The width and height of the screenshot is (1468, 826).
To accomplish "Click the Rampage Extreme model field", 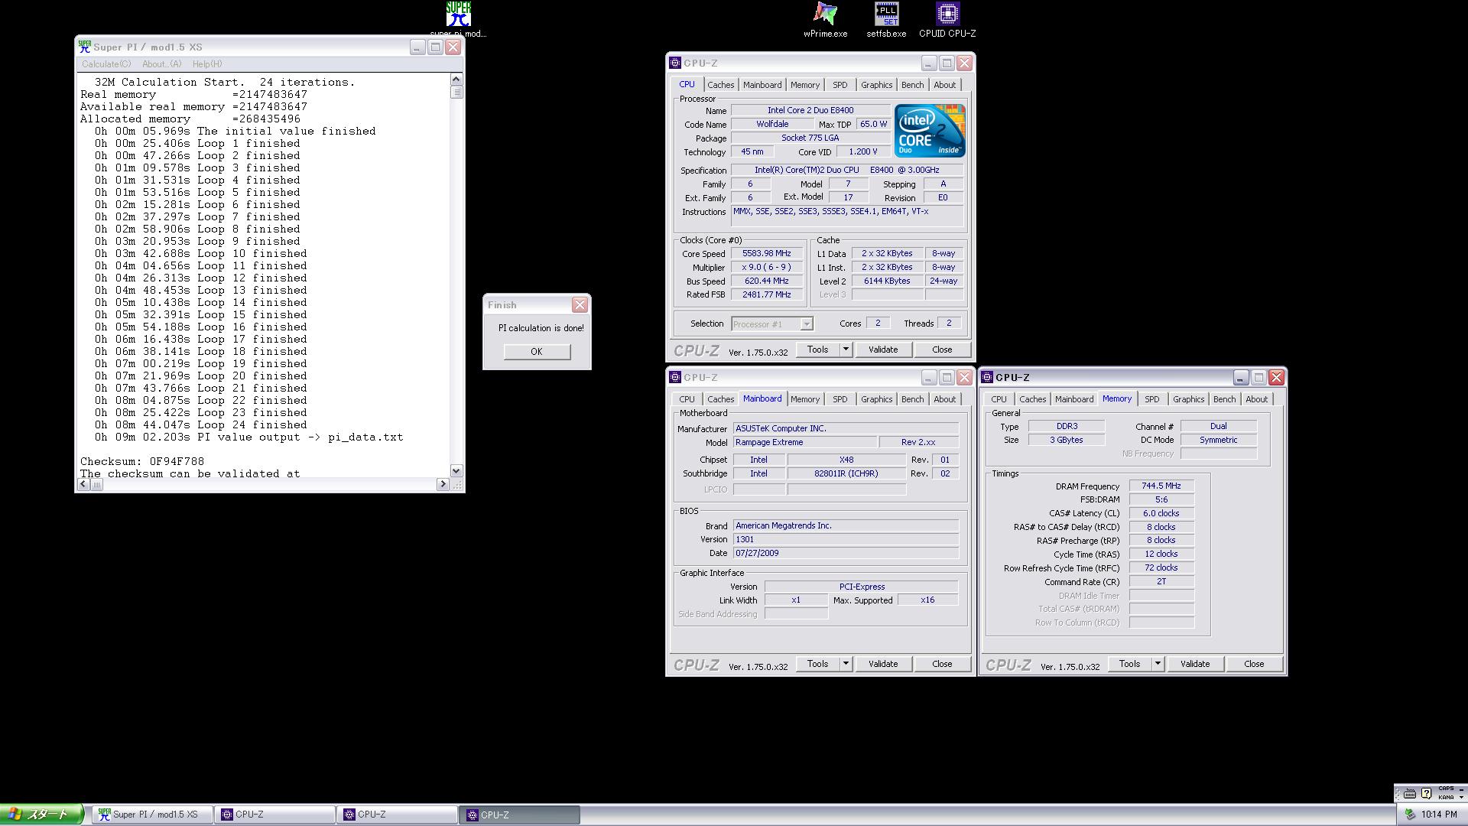I will pos(804,443).
